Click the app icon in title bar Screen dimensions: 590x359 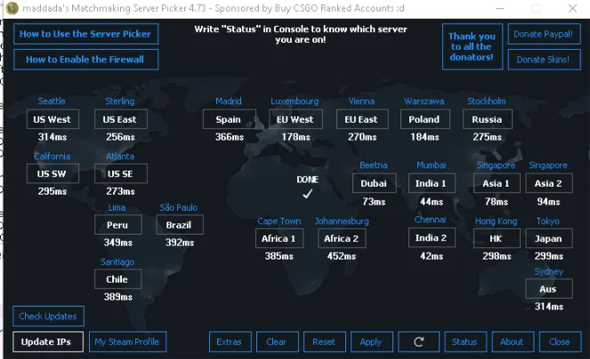(x=12, y=8)
